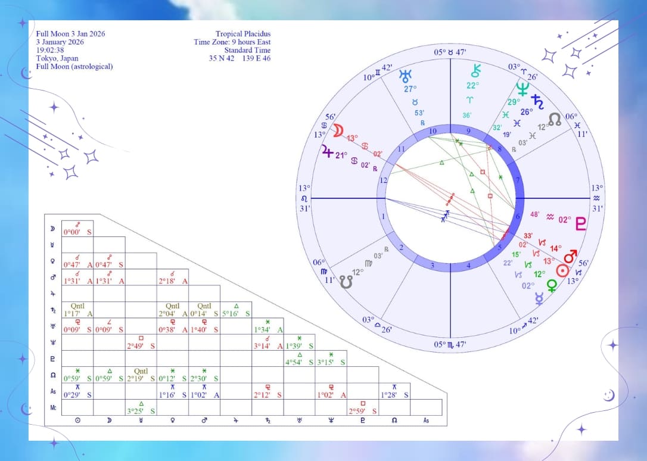Viewport: 647px width, 461px height.
Task: Click the "Tropical Placidus" header text
Action: (x=242, y=34)
